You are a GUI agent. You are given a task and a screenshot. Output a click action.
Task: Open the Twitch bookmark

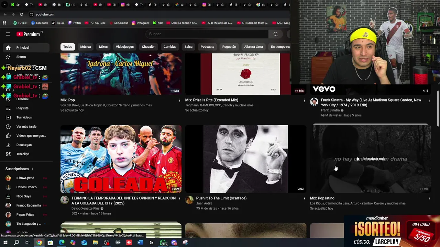[75, 23]
